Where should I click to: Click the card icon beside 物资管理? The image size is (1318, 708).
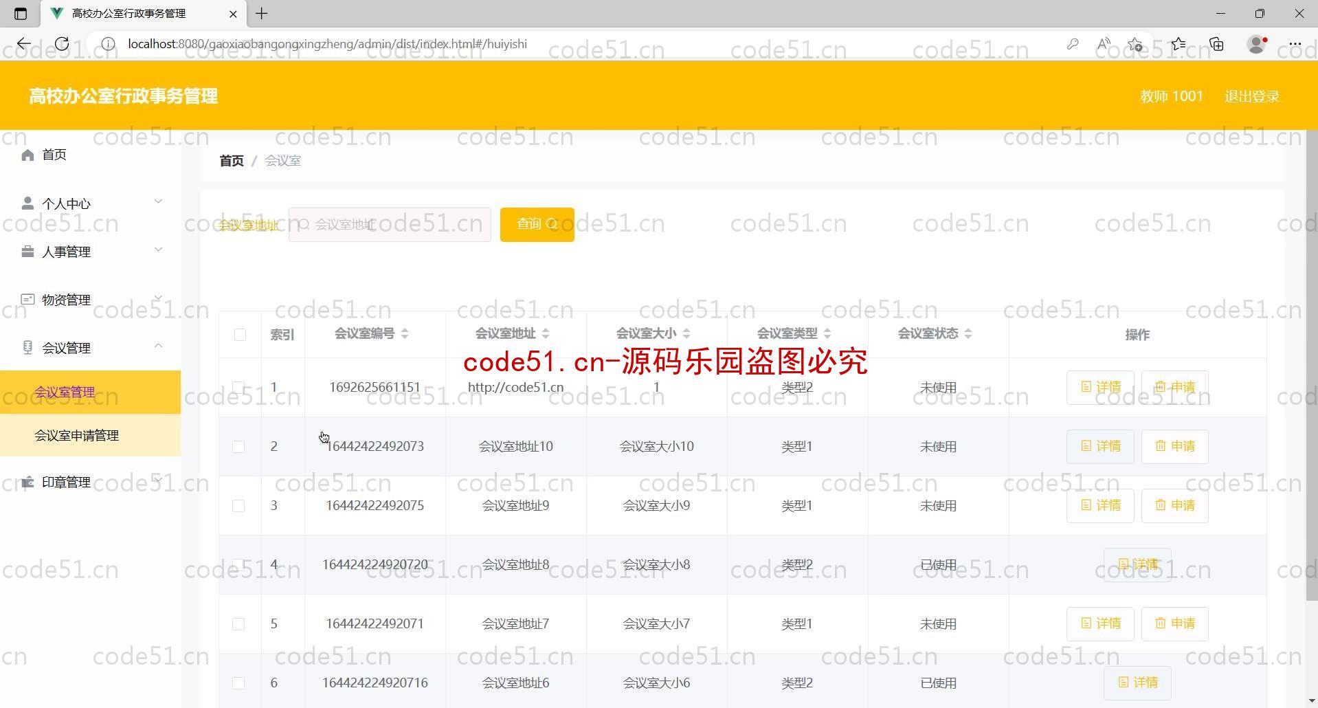(27, 299)
